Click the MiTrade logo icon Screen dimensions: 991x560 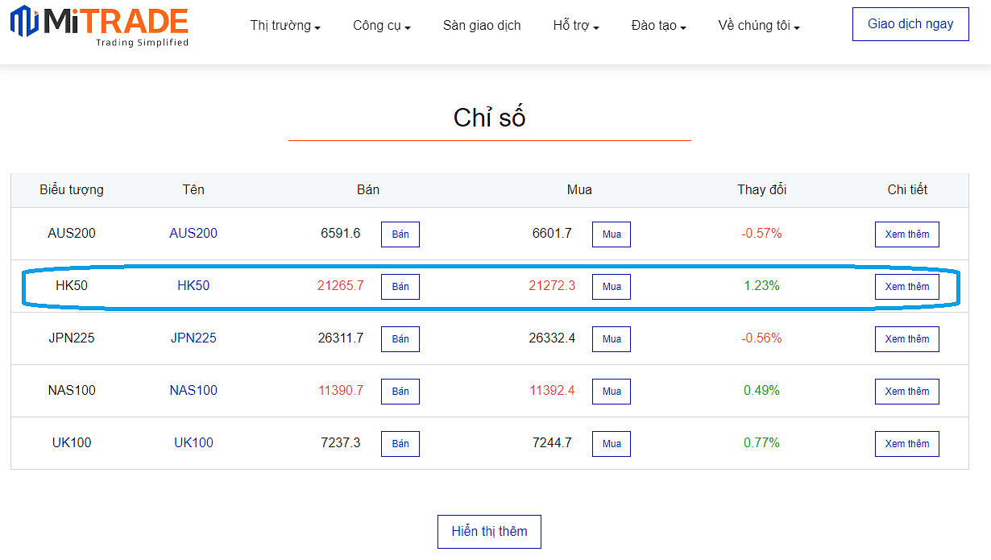point(24,22)
